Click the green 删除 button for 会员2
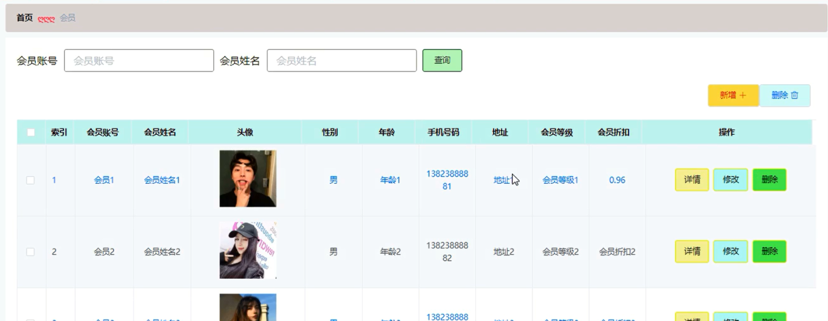The height and width of the screenshot is (321, 828). (x=769, y=251)
